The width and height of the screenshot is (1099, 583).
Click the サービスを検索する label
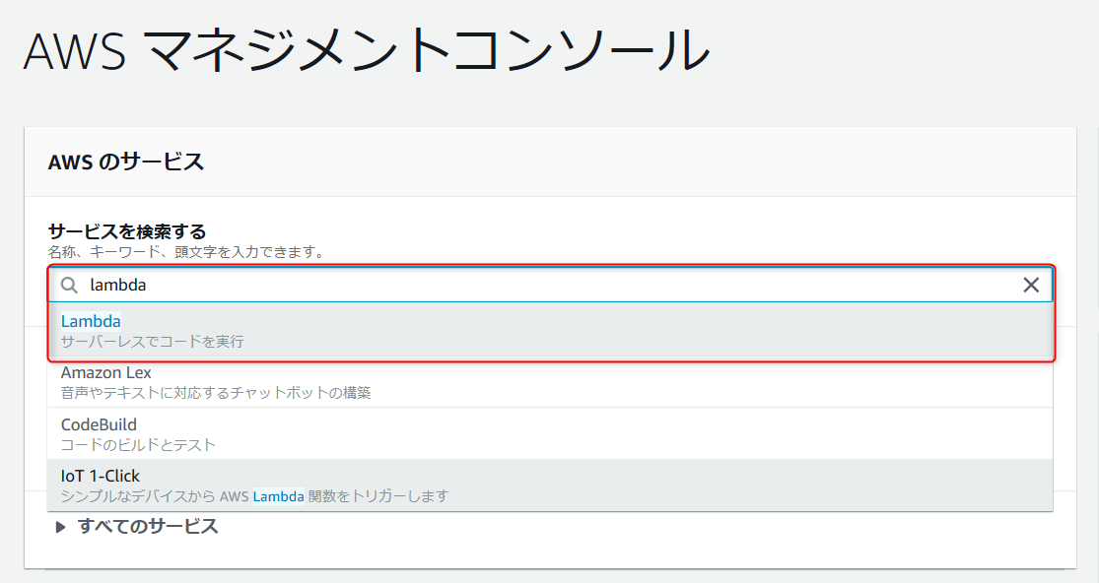coord(127,231)
